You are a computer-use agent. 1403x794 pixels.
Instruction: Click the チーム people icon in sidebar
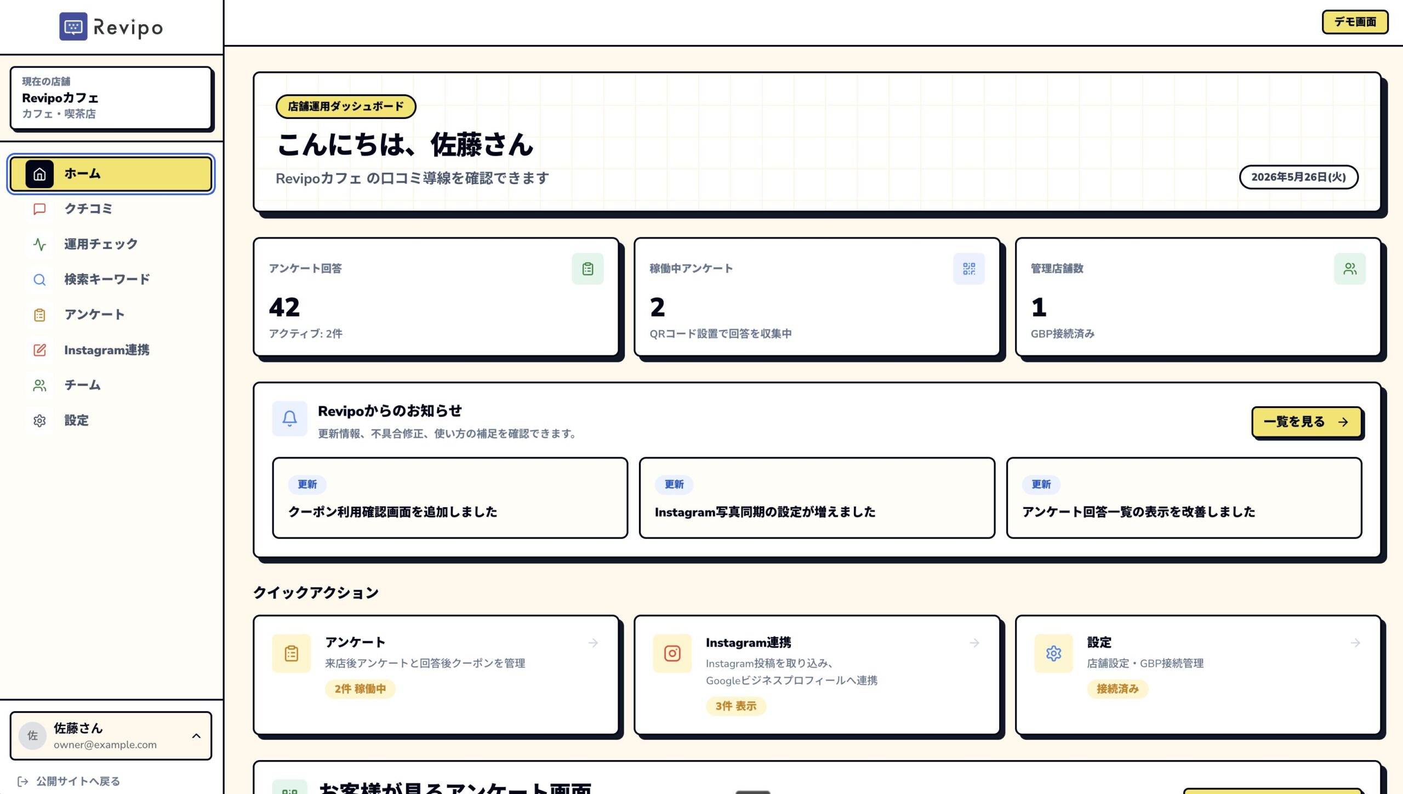pyautogui.click(x=39, y=385)
